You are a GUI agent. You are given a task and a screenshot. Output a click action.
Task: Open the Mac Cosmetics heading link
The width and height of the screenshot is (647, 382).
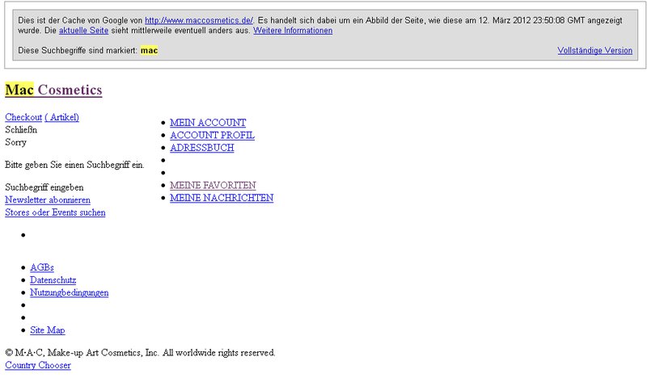[x=53, y=90]
